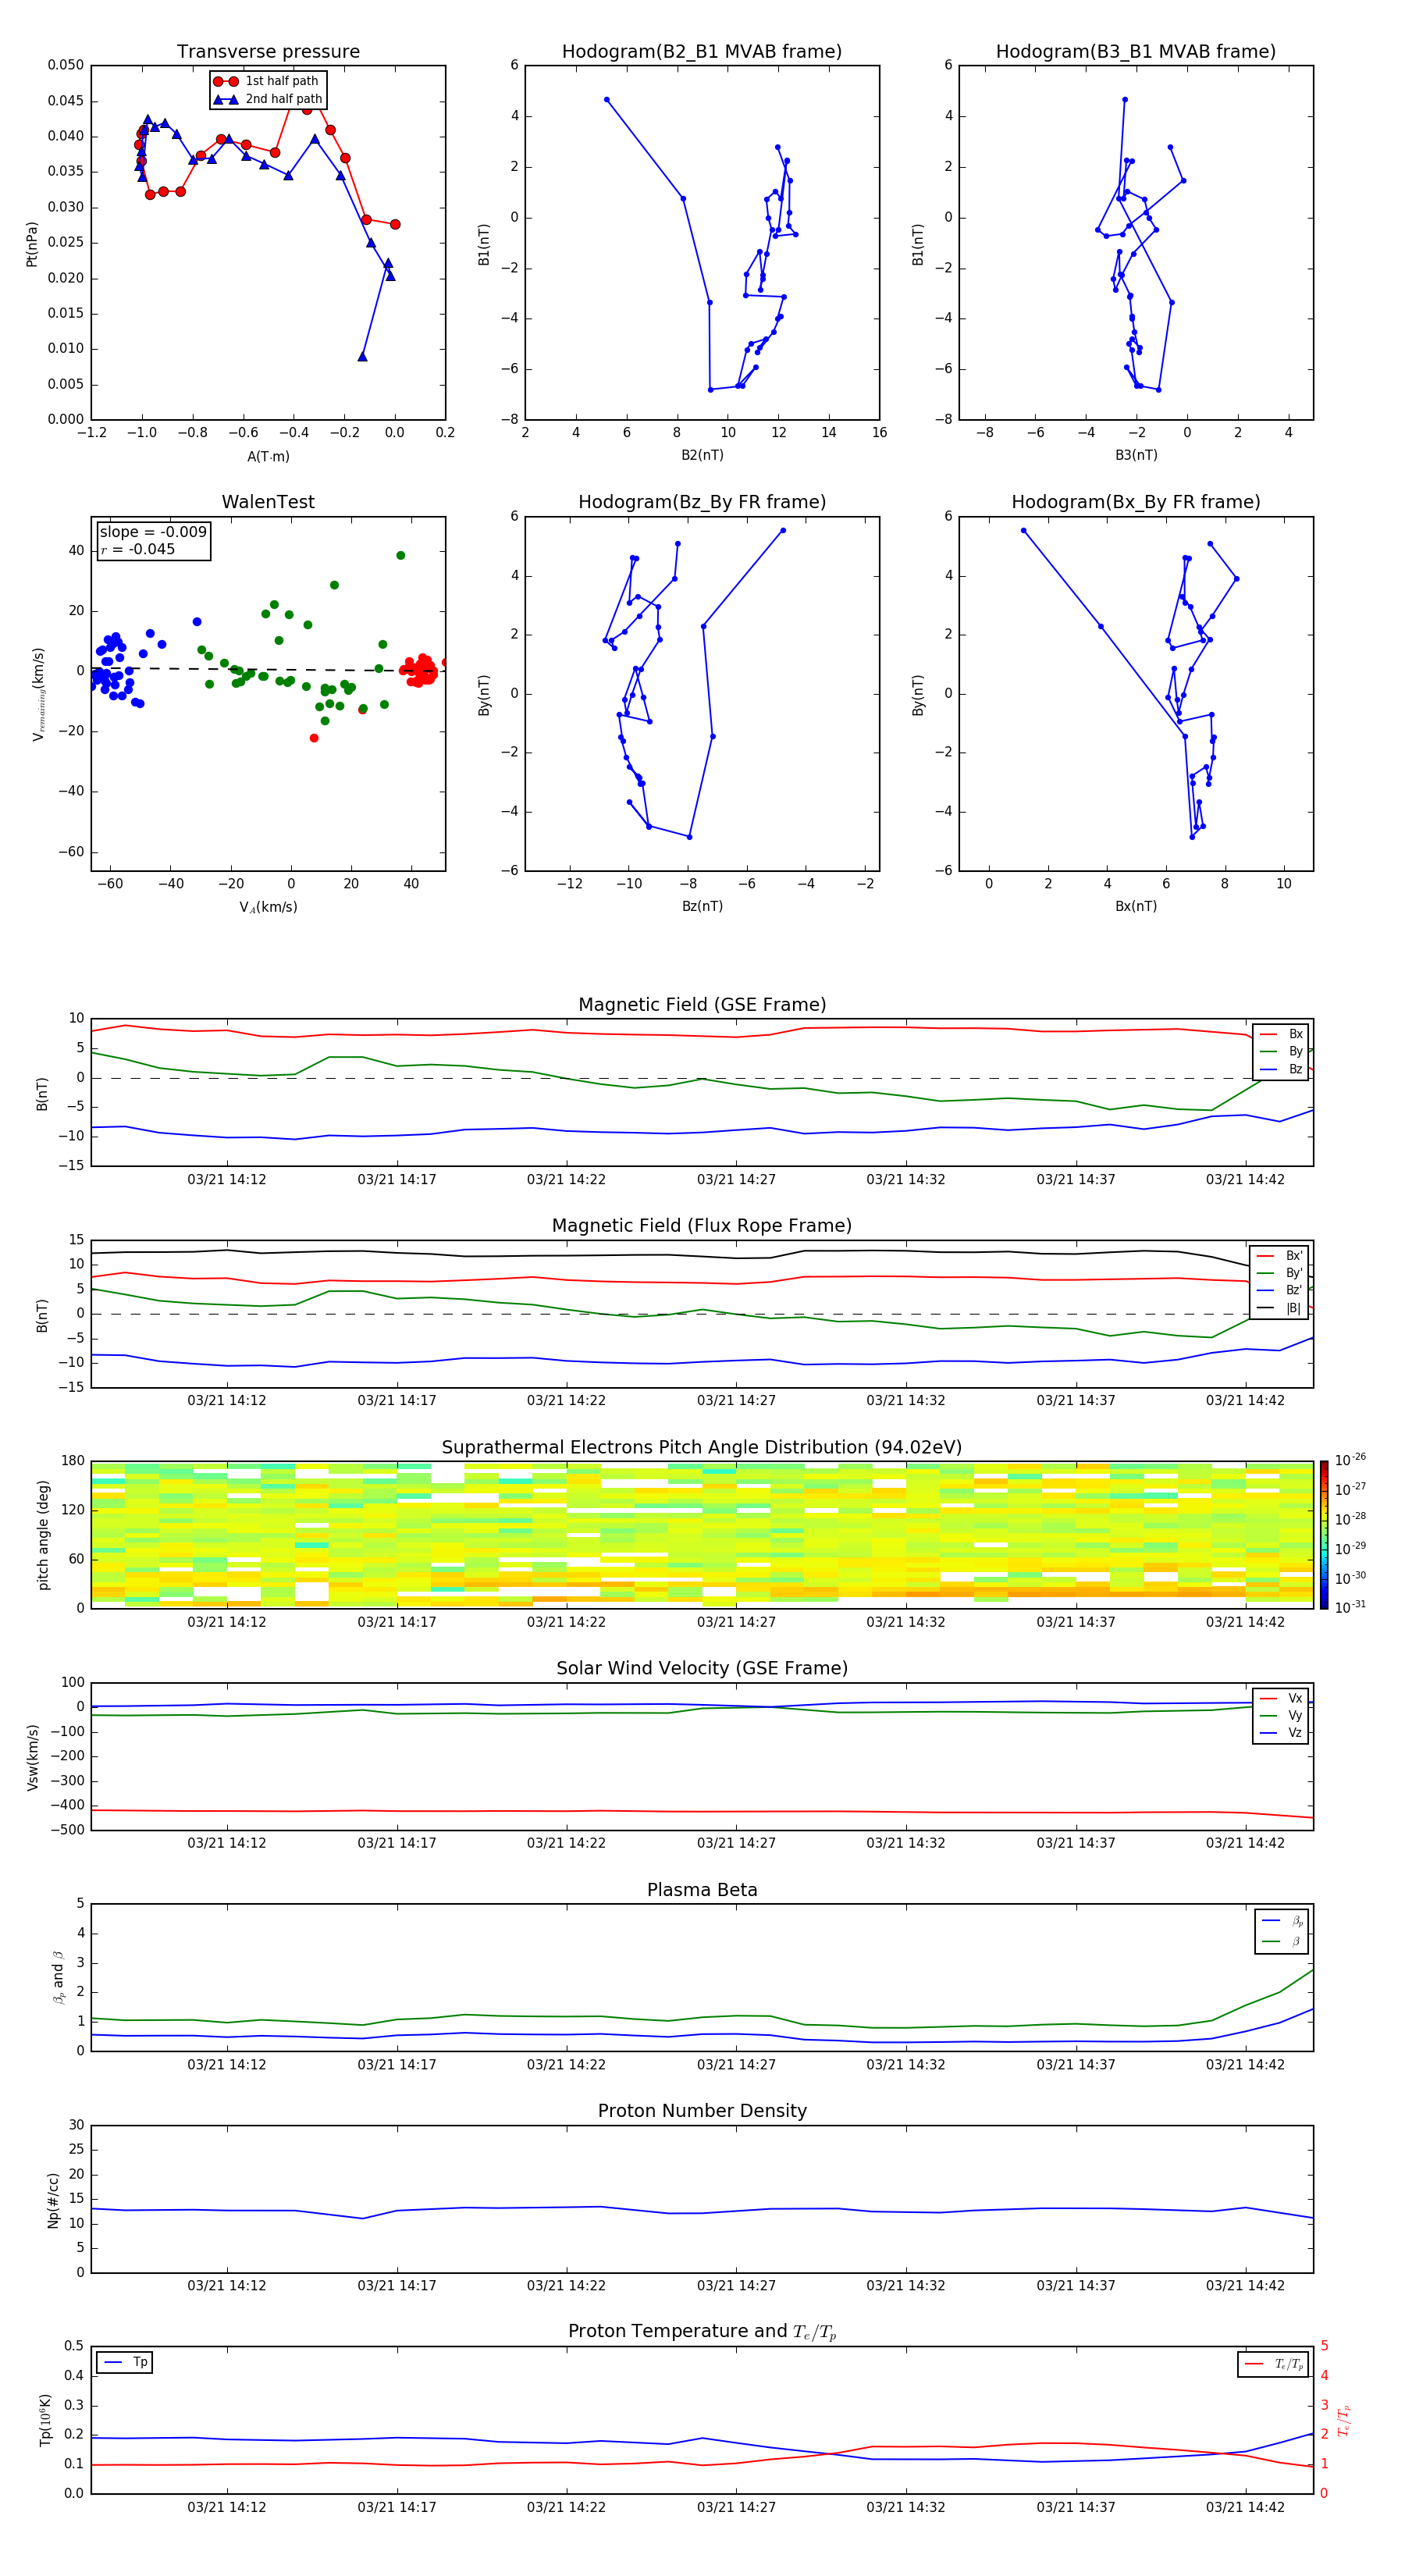Click the 'A(T·m)' x-axis label
This screenshot has width=1405, height=2576.
(x=268, y=456)
